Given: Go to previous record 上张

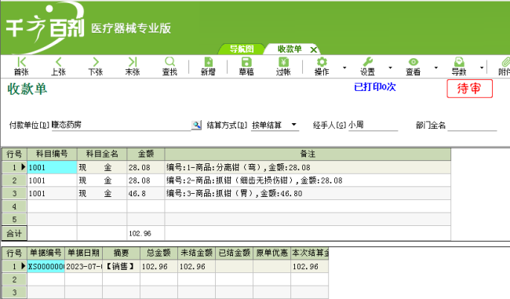Looking at the screenshot, I should [x=59, y=67].
